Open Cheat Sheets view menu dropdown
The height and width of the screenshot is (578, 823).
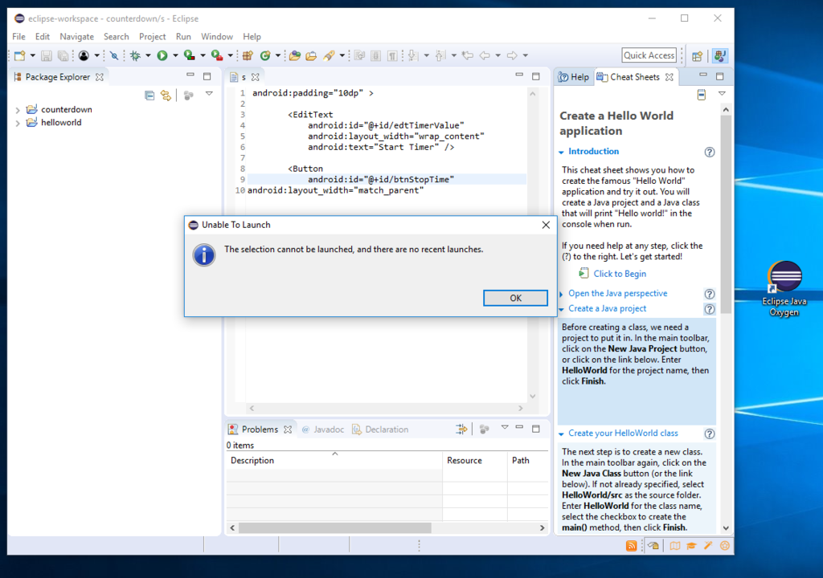(x=722, y=94)
